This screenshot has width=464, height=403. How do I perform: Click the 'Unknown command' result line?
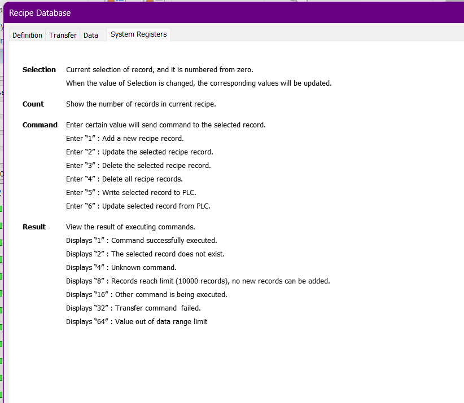click(x=121, y=268)
